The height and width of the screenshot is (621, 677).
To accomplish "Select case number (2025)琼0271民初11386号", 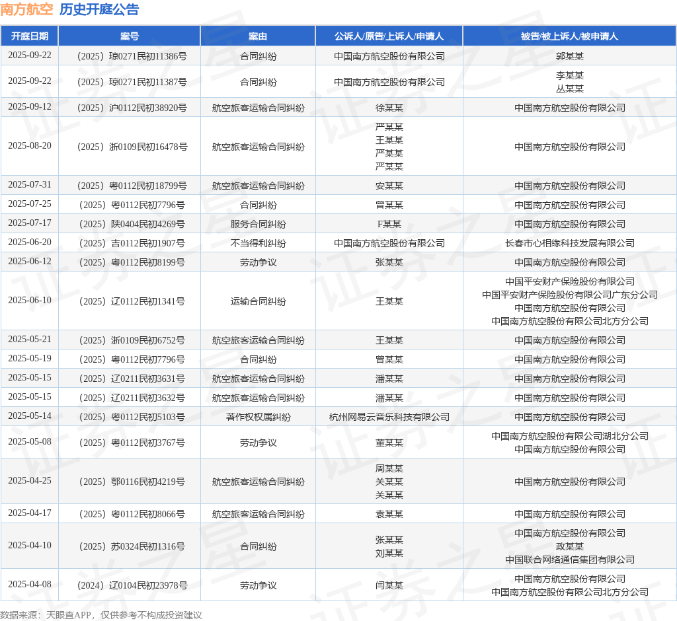I will pos(132,56).
